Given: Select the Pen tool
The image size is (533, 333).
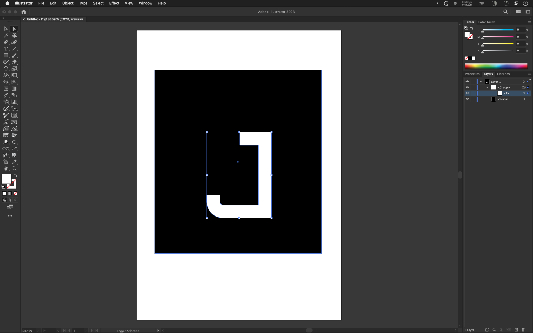Looking at the screenshot, I should tap(6, 42).
